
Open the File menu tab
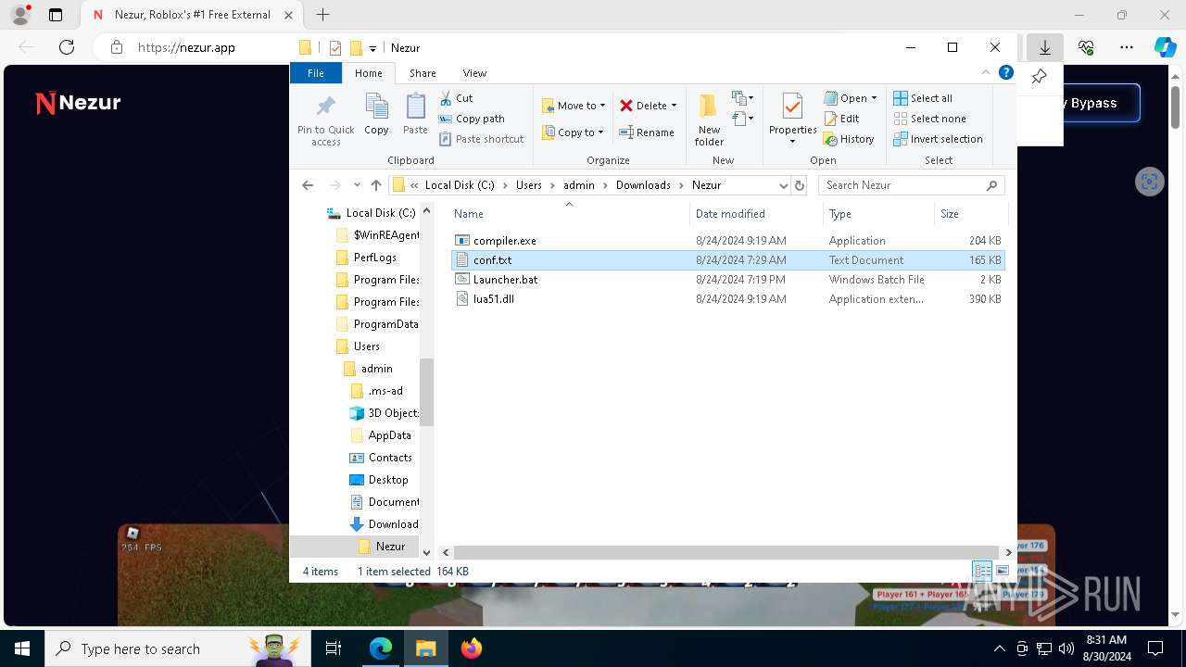coord(316,73)
